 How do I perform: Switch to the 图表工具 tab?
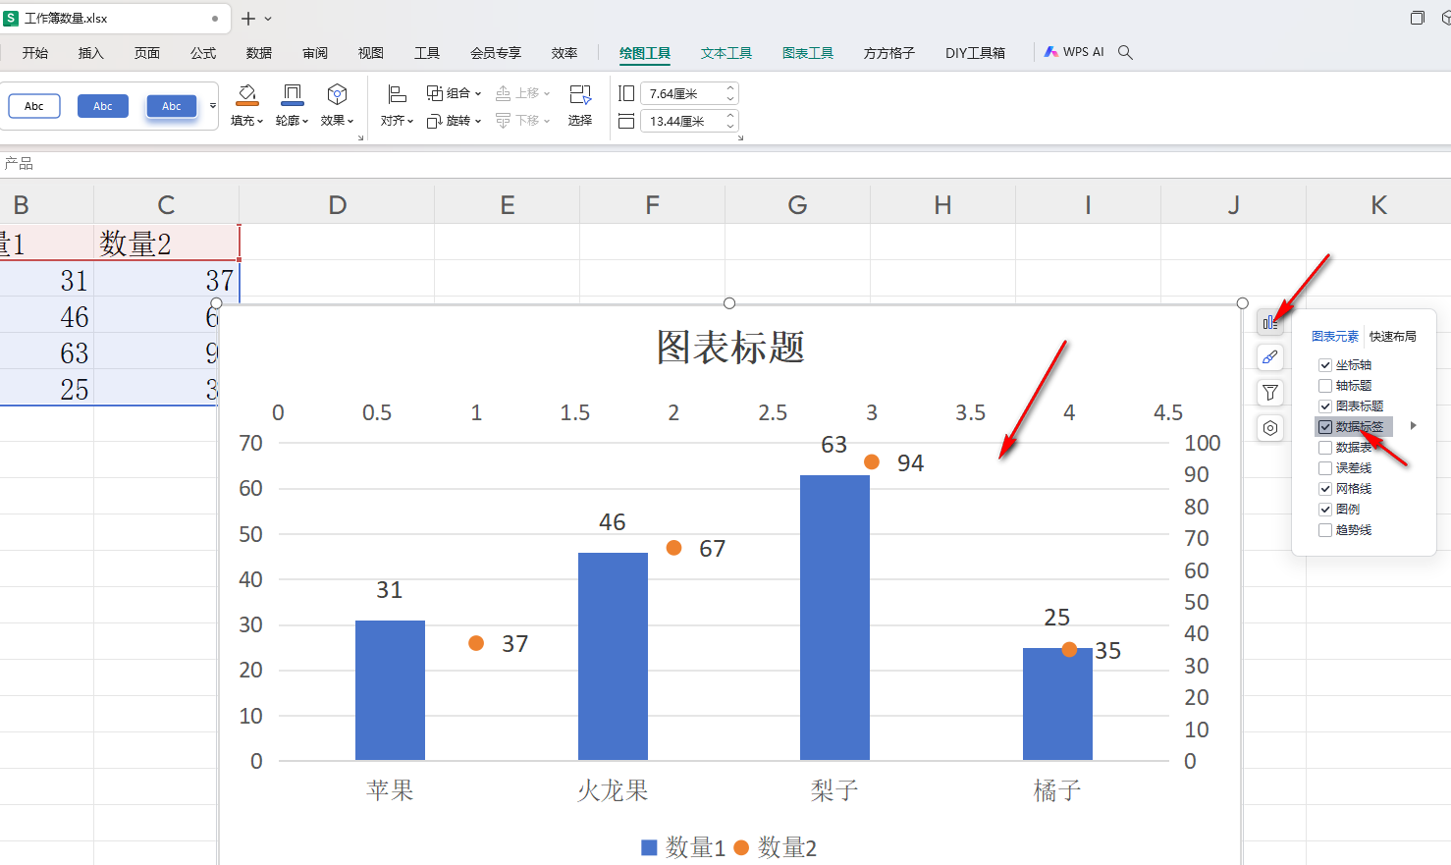point(808,53)
